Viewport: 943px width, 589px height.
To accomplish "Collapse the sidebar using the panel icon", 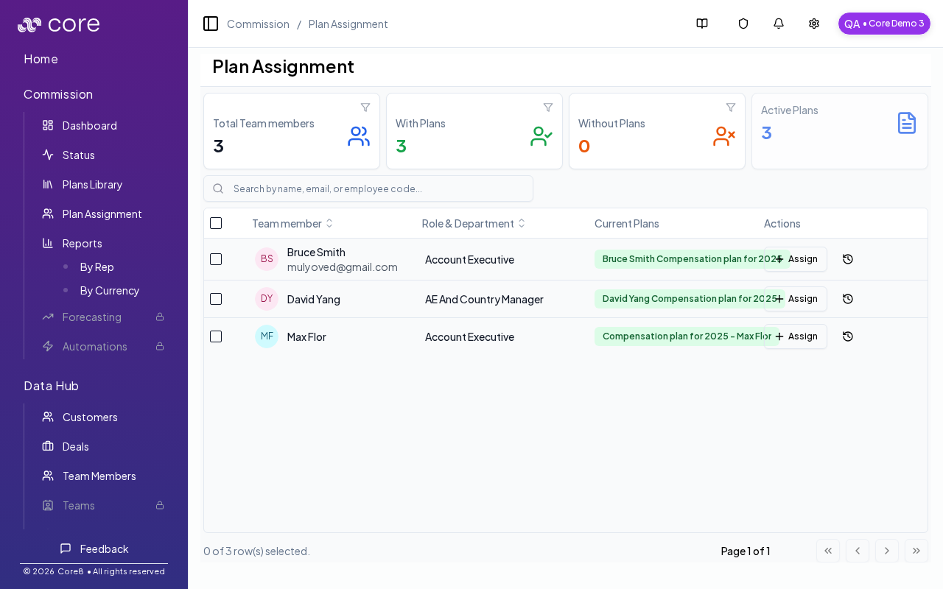I will 211,24.
